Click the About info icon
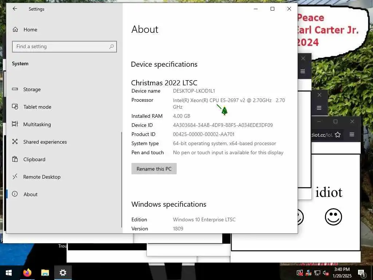The height and width of the screenshot is (280, 373). pyautogui.click(x=15, y=194)
